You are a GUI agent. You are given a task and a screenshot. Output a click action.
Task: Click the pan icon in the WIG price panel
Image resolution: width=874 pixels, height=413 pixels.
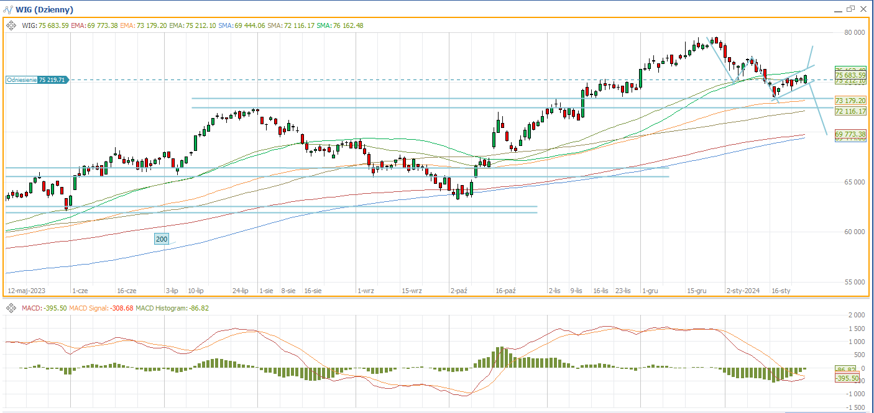(11, 25)
